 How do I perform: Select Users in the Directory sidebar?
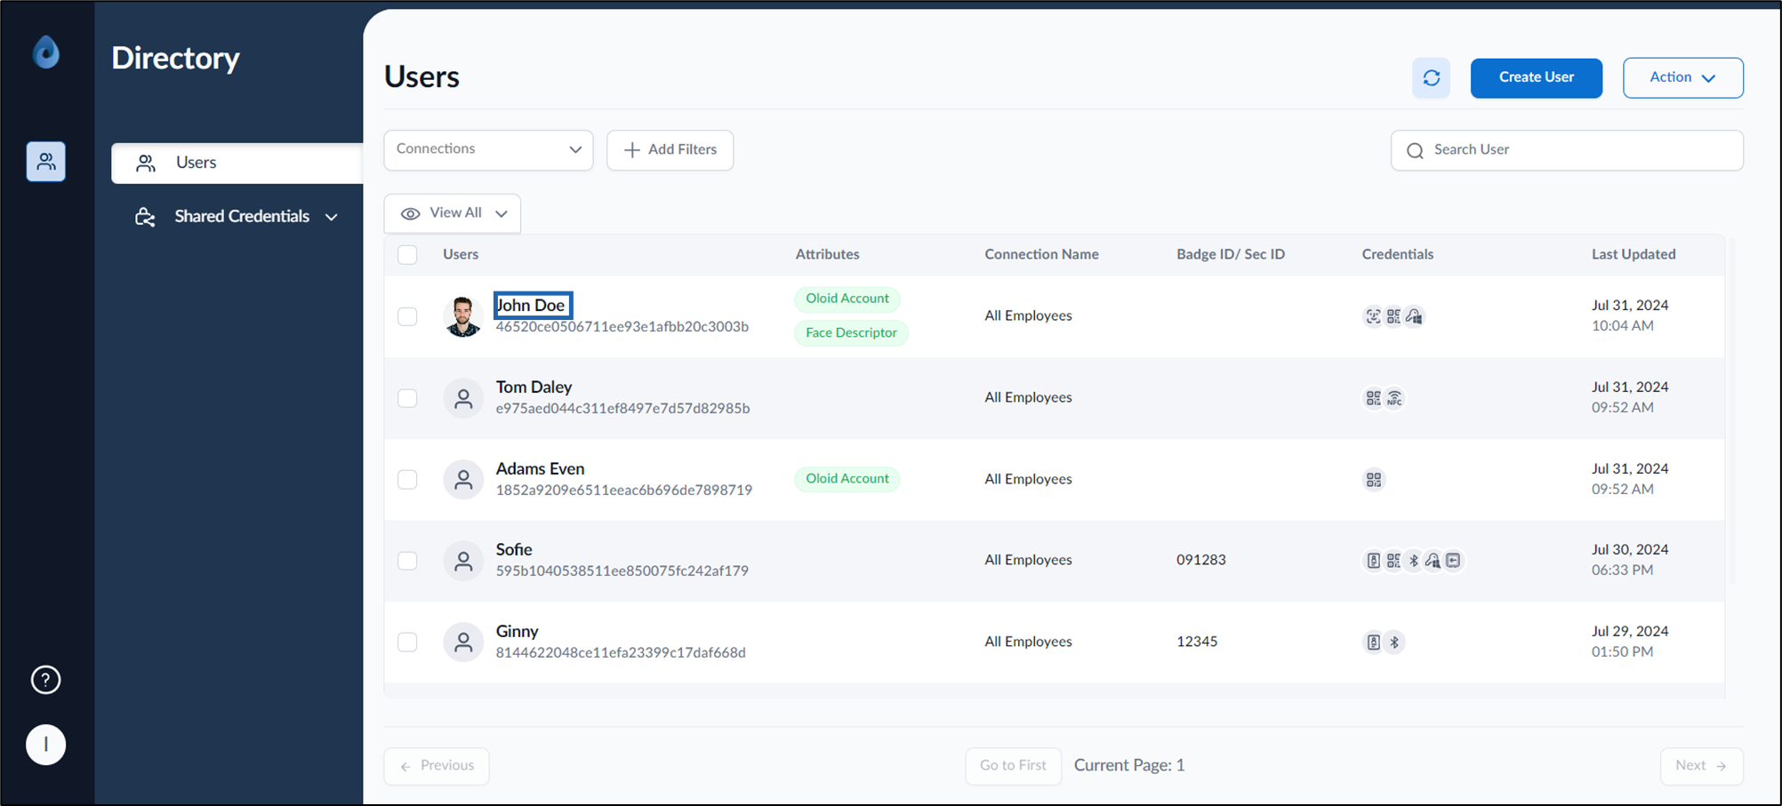tap(237, 163)
